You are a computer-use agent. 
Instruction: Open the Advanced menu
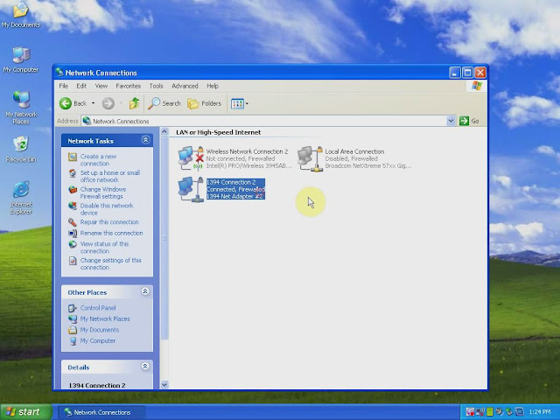pyautogui.click(x=185, y=86)
